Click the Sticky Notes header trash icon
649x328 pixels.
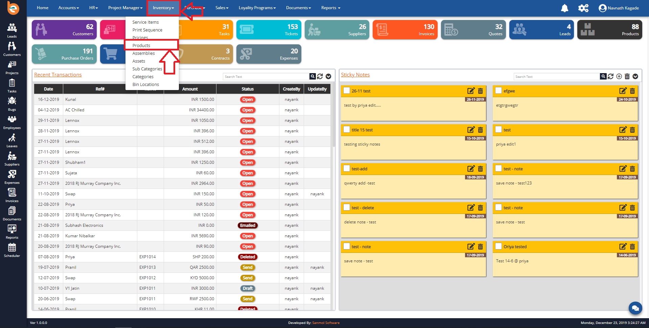point(627,76)
